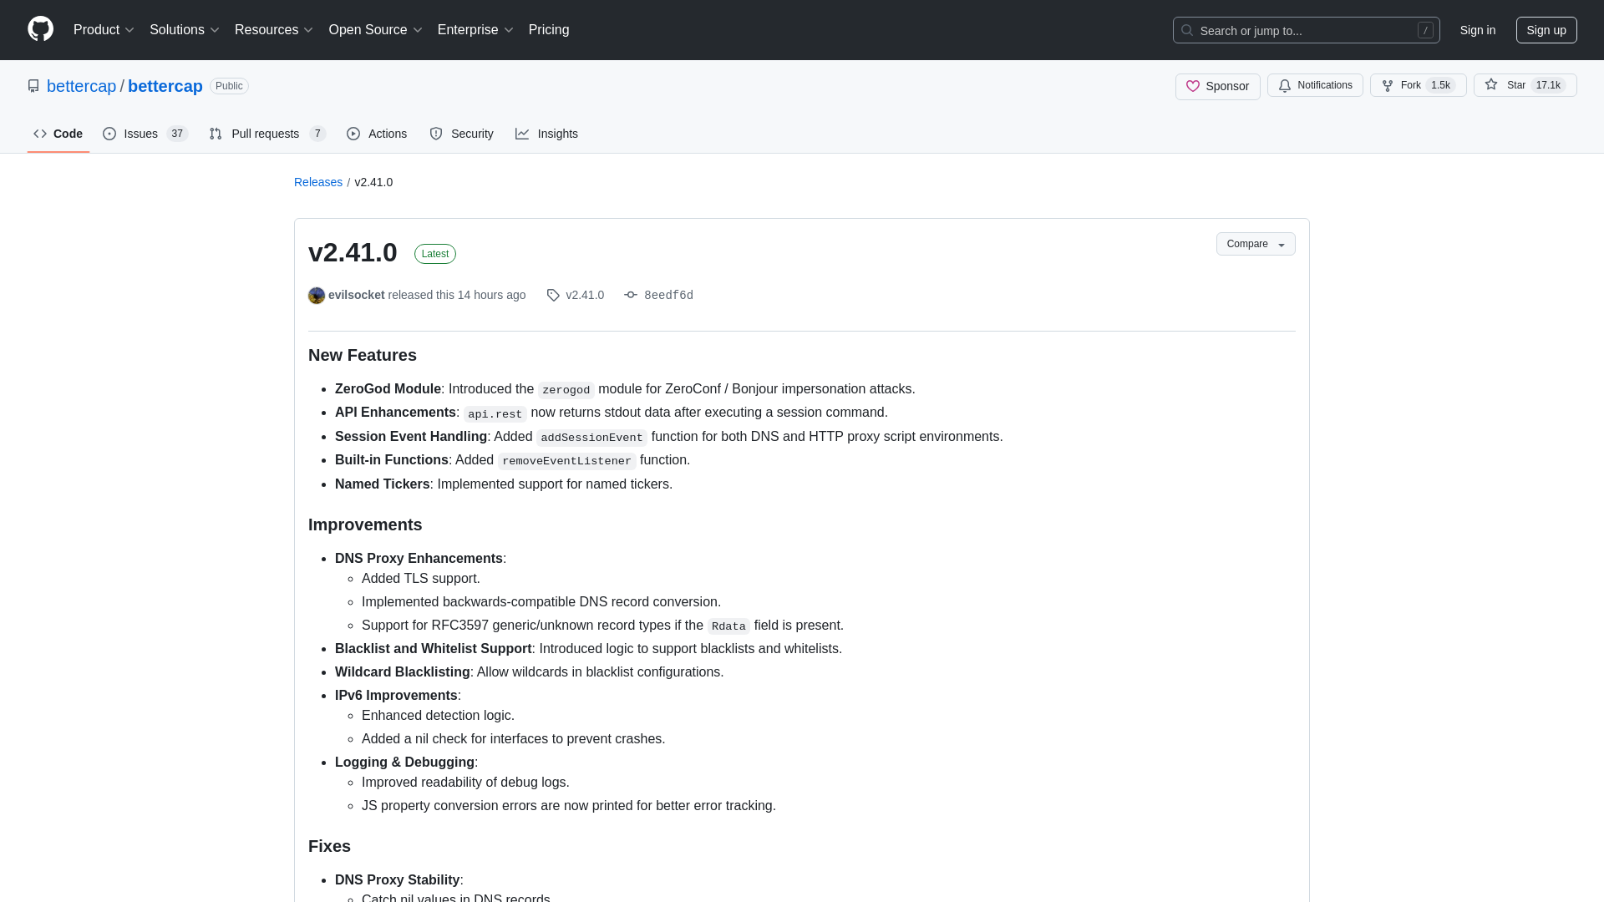1604x902 pixels.
Task: Click evilsocket's avatar image
Action: tap(317, 296)
